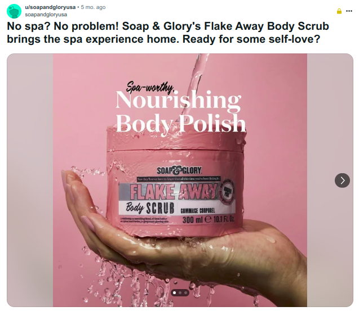This screenshot has height=311, width=359.
Task: Click the Soap & Glory logo on jar
Action: point(179,170)
